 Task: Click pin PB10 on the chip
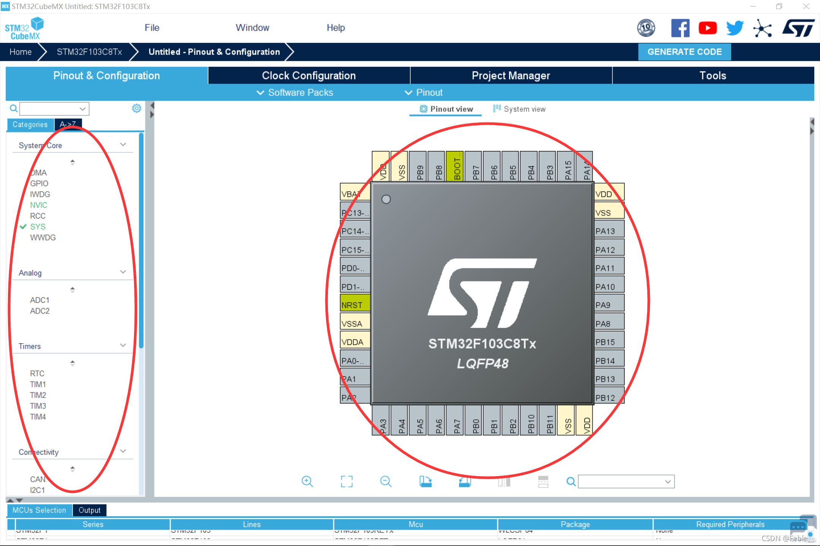coord(529,420)
